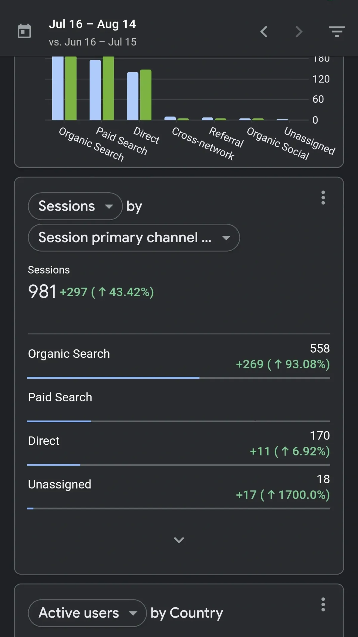The image size is (358, 637).
Task: Open the calendar date picker icon
Action: 24,31
